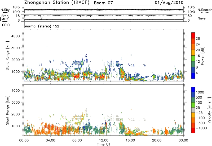Image resolution: width=212 pixels, height=146 pixels.
Task: Click the gray segment of the velocity colorbar
Action: (x=193, y=110)
